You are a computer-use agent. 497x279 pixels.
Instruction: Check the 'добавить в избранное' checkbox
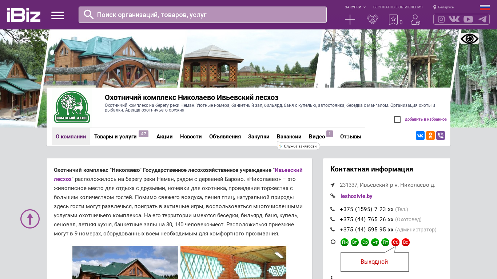[397, 120]
